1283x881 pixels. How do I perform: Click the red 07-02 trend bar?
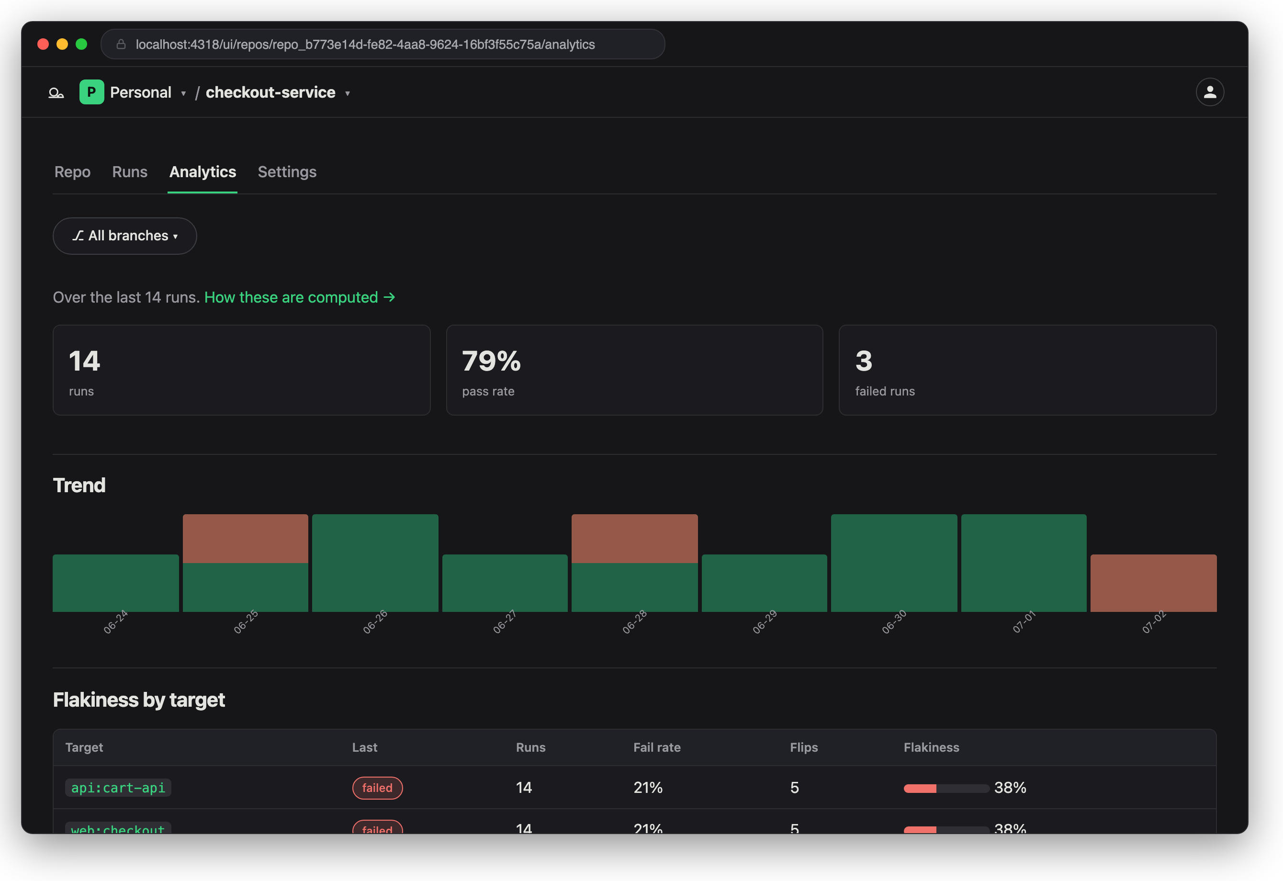(1154, 583)
